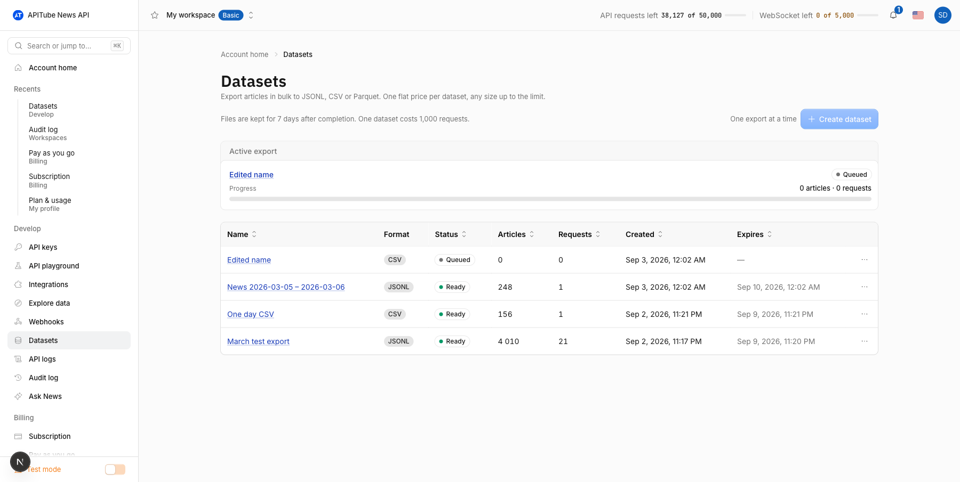This screenshot has height=482, width=960.
Task: Open recent Pay as you go item
Action: 52,157
